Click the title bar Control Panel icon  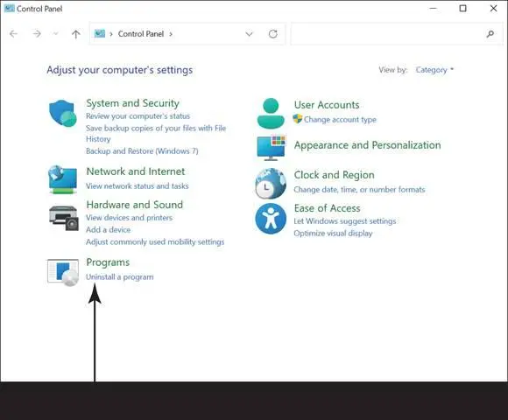pos(9,9)
